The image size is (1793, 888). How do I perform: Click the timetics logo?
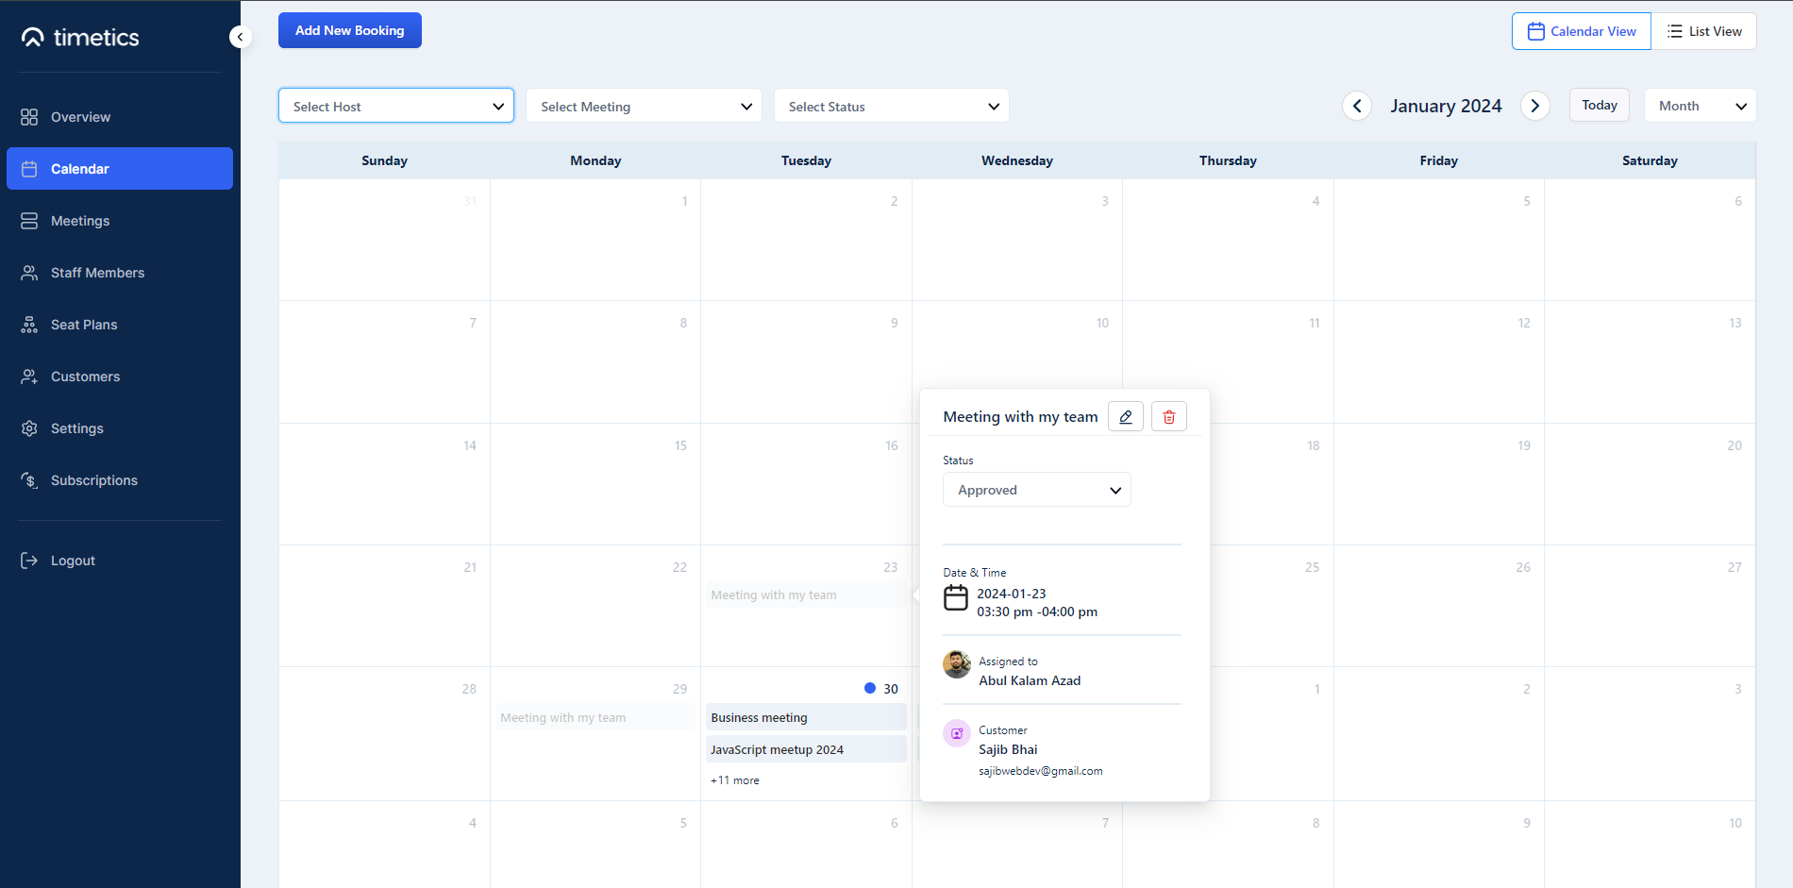click(x=80, y=38)
